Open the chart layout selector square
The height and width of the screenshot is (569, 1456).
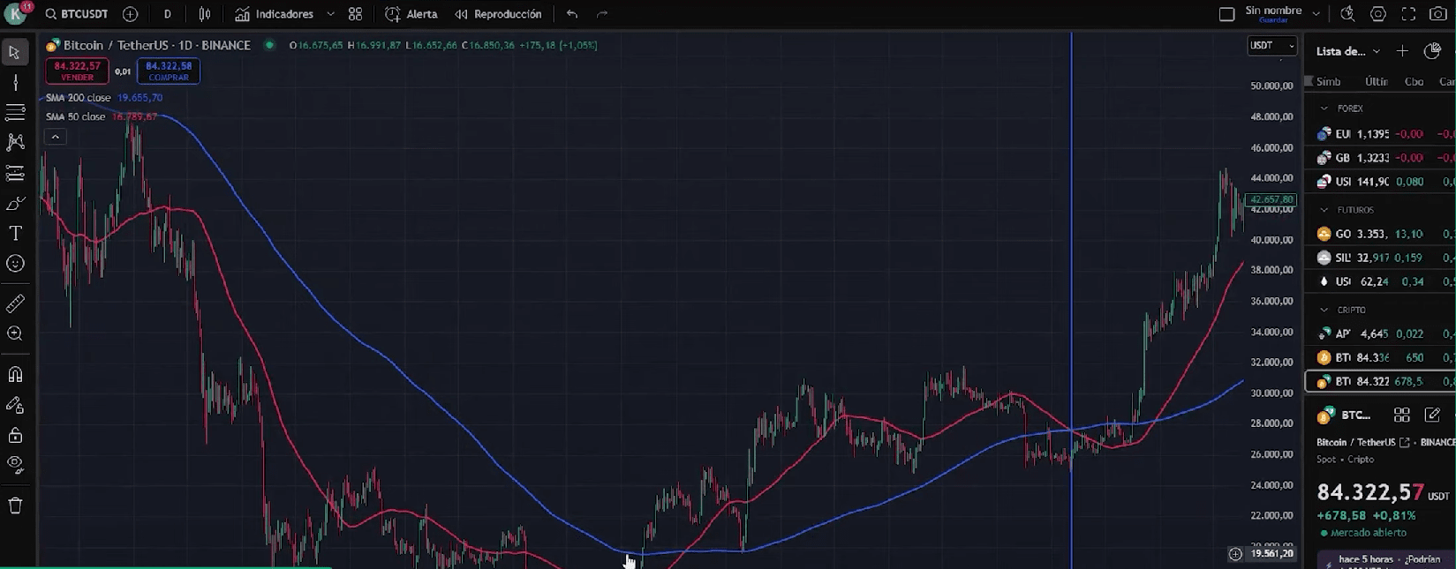pos(1226,14)
